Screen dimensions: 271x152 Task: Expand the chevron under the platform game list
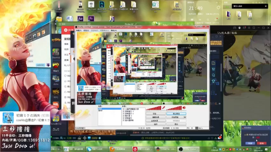click(x=56, y=133)
